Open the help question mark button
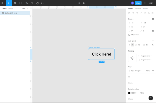The image size is (156, 103). (151, 98)
